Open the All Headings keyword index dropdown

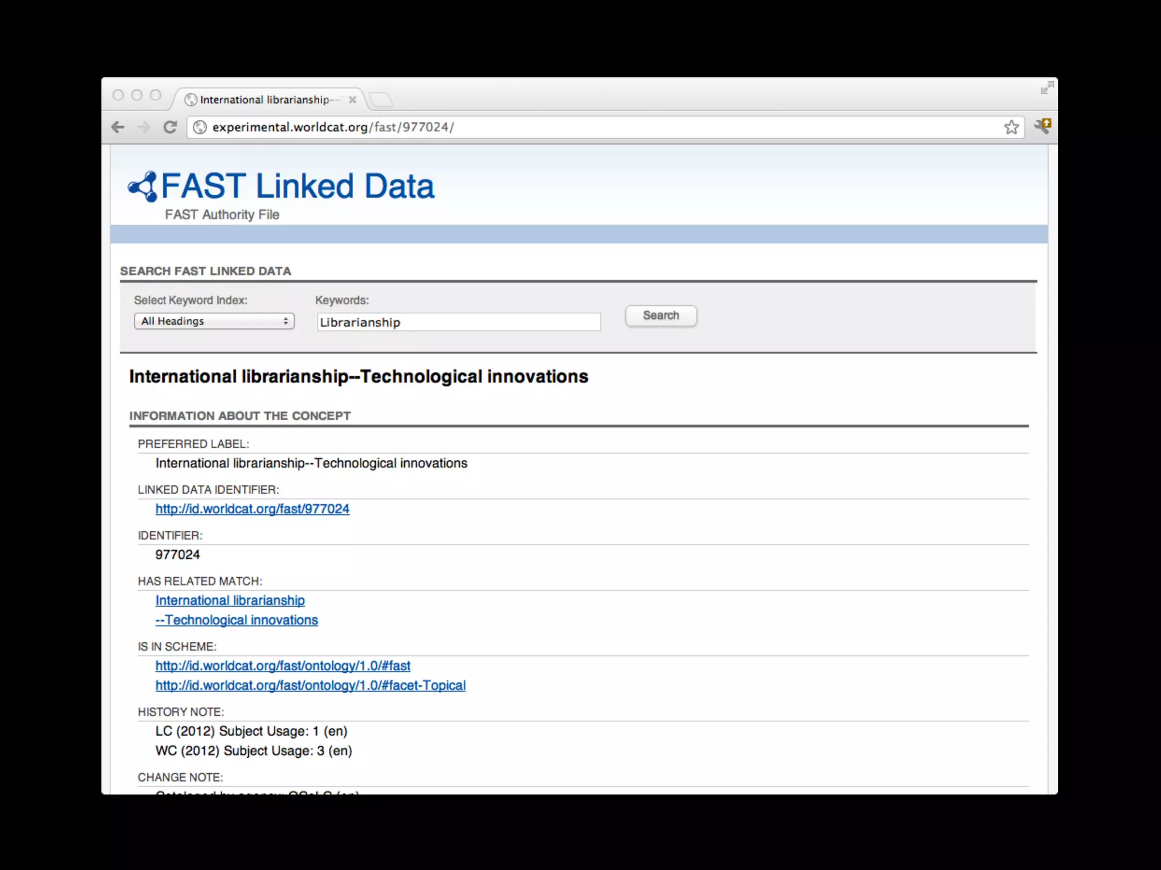tap(214, 321)
